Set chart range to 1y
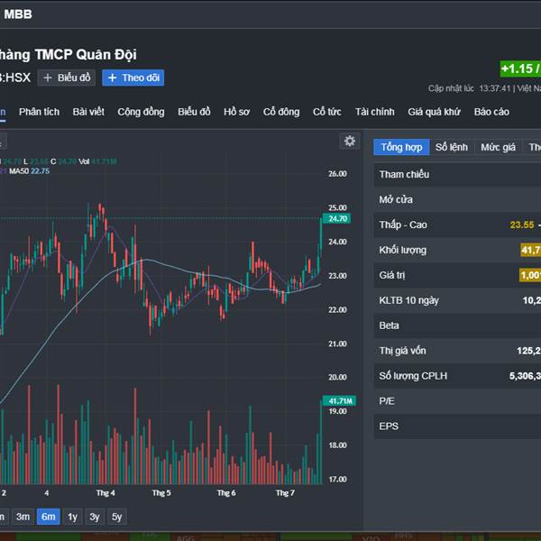541x541 pixels. (72, 517)
